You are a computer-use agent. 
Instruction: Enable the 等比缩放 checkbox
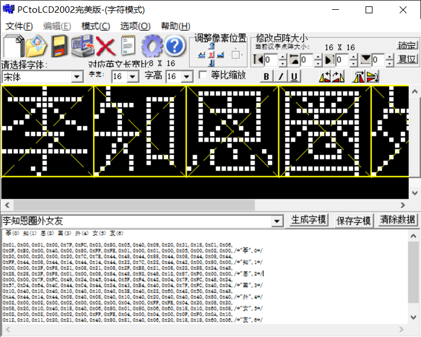203,75
